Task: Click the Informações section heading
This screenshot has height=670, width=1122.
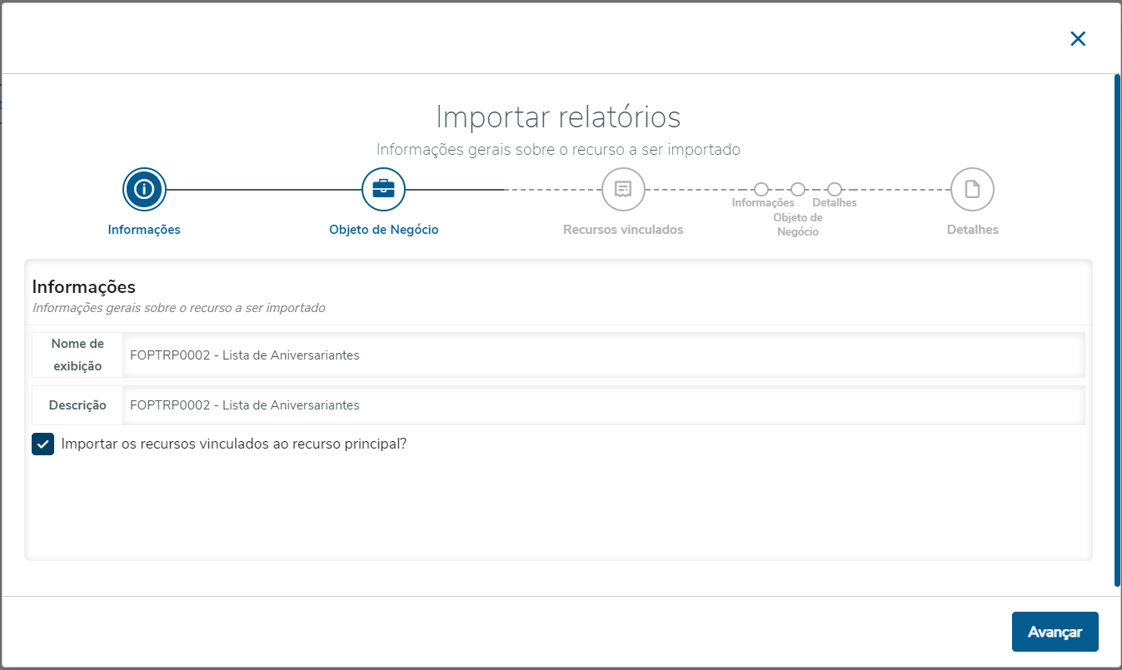Action: [x=84, y=287]
